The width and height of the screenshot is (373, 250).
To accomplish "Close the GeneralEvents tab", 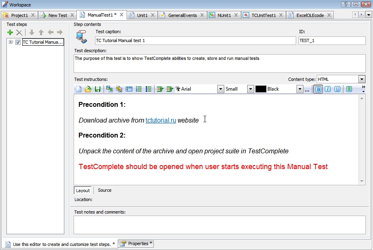I will [202, 15].
